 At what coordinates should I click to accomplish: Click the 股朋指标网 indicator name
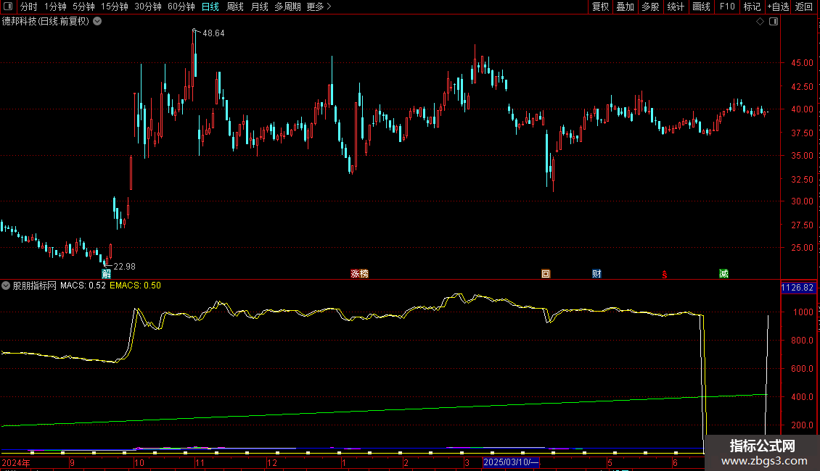35,285
